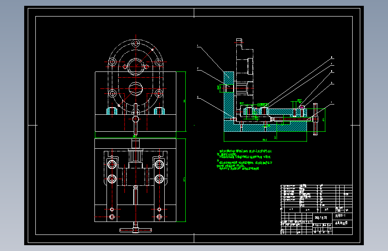The width and height of the screenshot is (388, 251).
Task: Click the right cyan bushing in front view
Action: pyautogui.click(x=159, y=111)
